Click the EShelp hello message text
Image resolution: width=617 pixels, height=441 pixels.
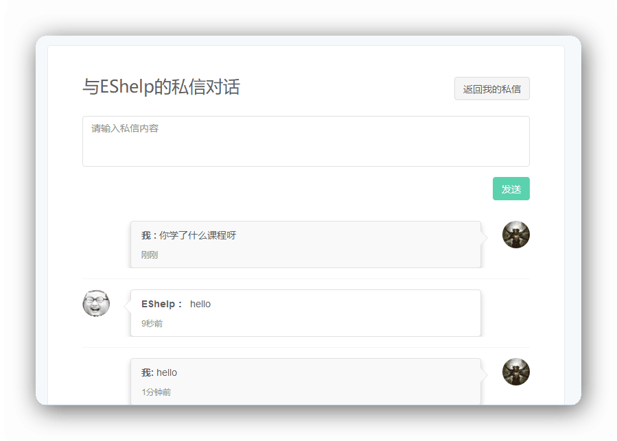coord(200,304)
